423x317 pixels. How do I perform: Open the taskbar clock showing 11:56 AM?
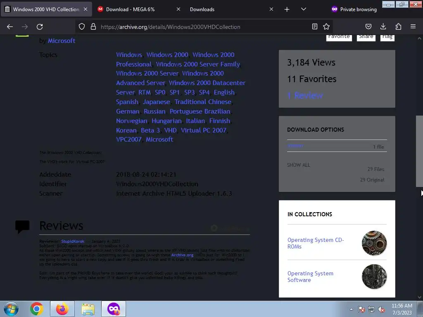pos(402,309)
